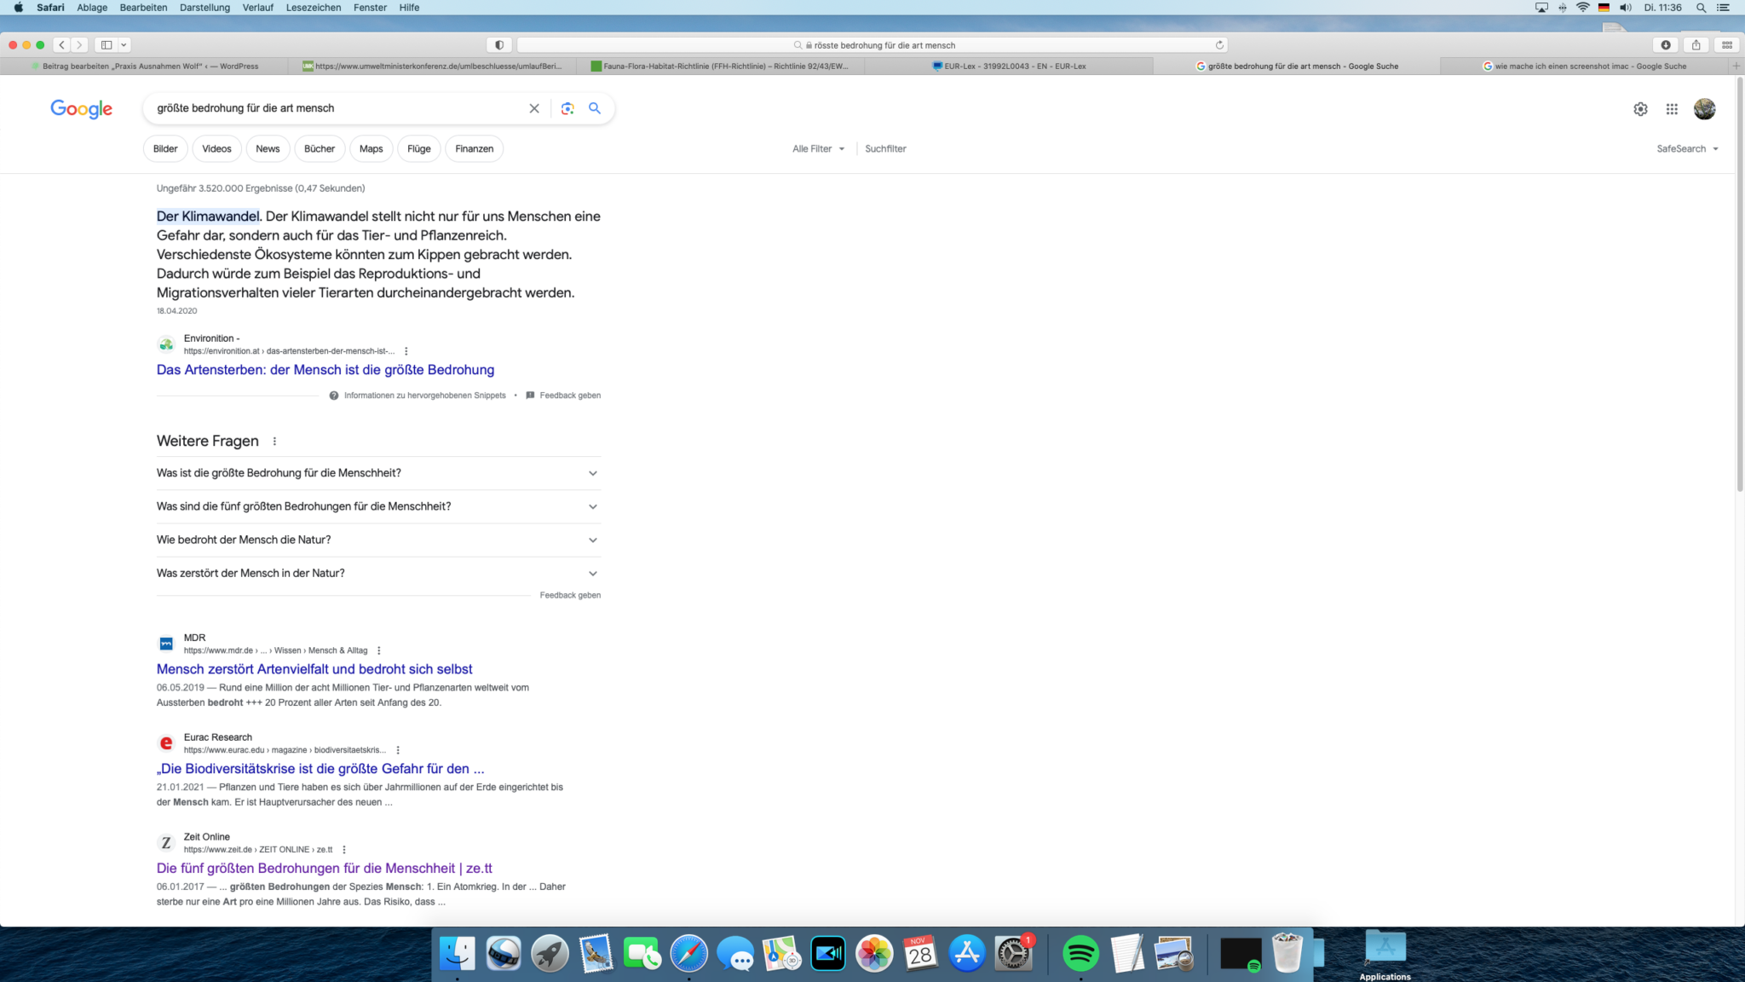Expand "Was sind die fünf größten Bedrohungen" question
1745x982 pixels.
click(x=378, y=506)
